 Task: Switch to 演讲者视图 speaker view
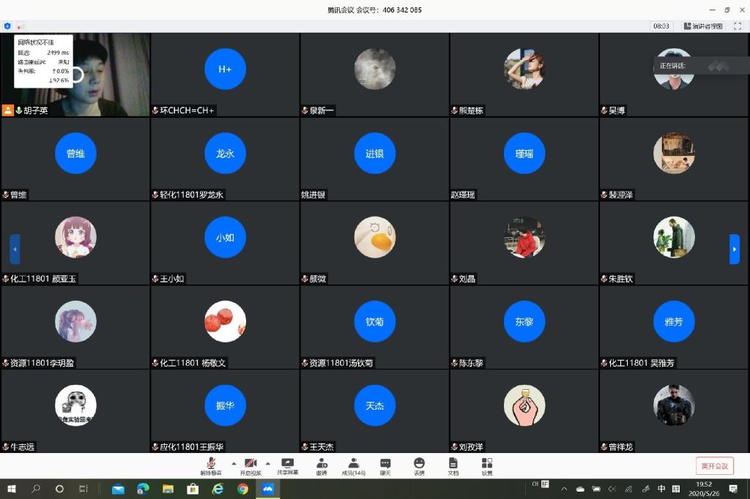point(703,26)
